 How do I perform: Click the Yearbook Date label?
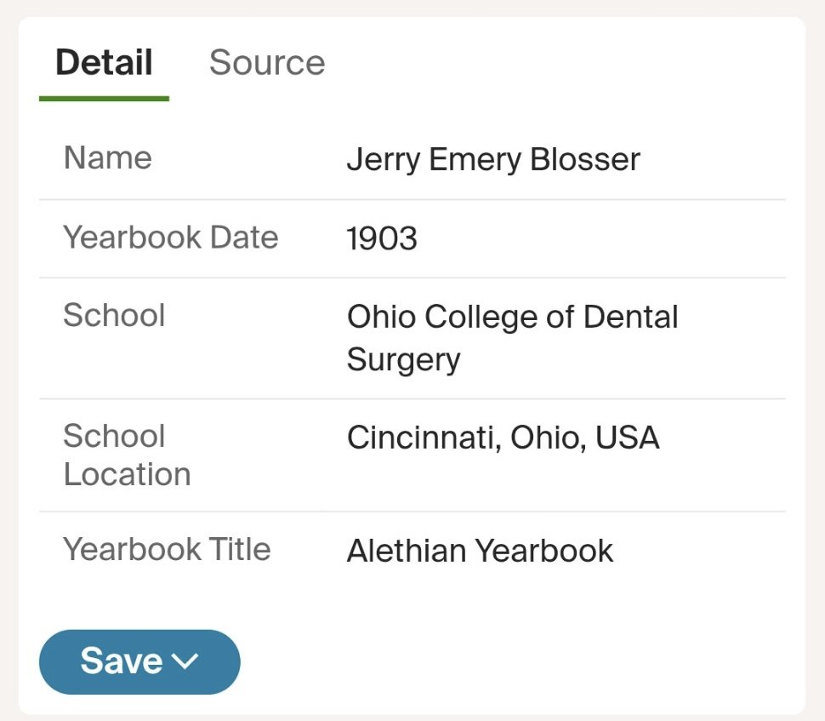170,237
